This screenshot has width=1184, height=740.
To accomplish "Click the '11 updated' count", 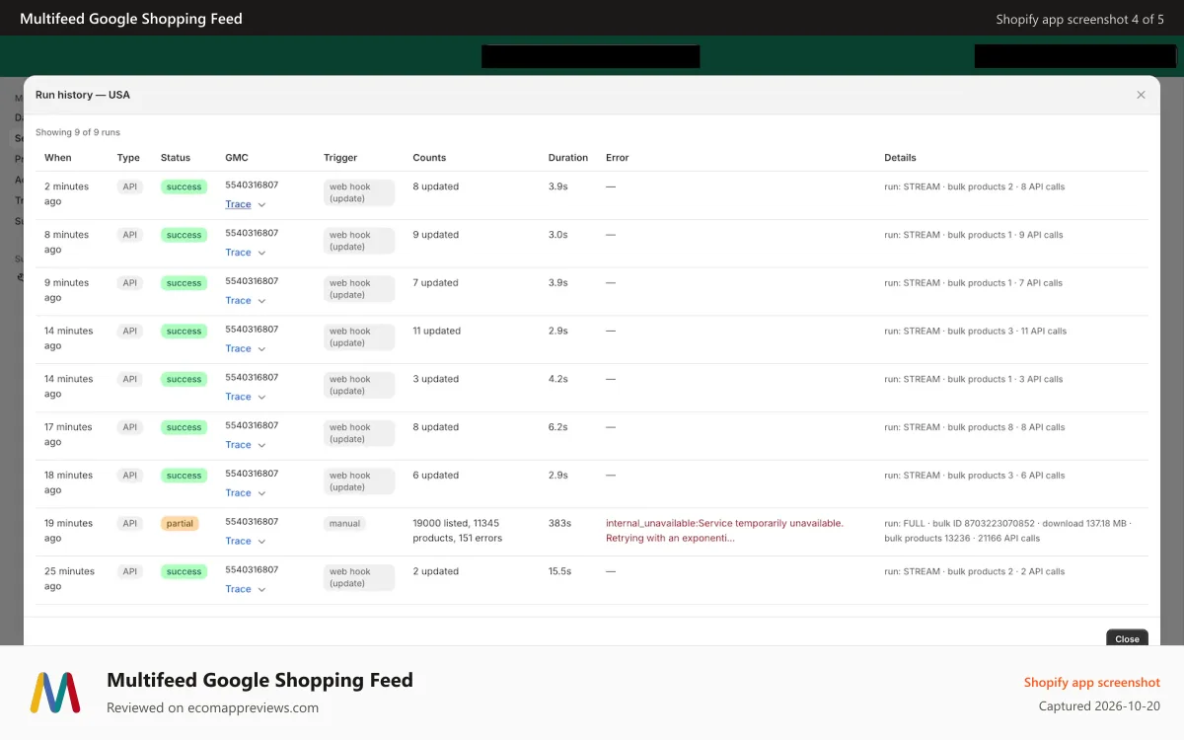I will click(437, 332).
